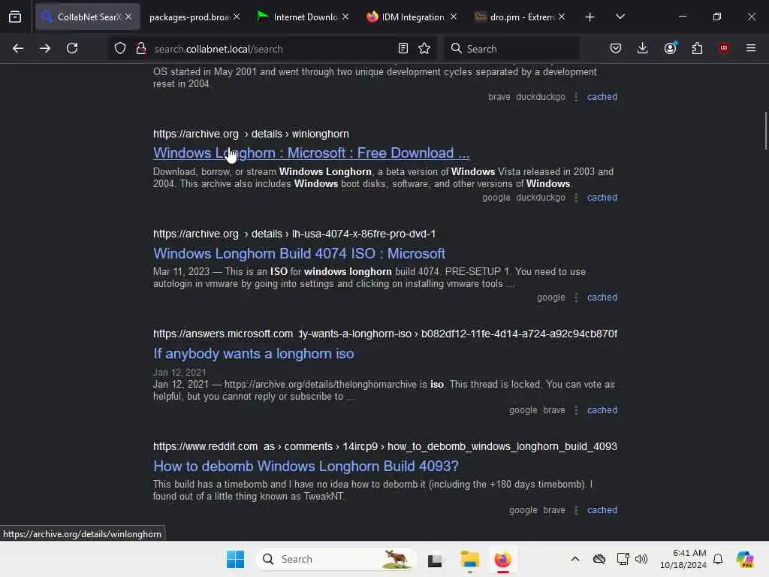List all tabs with the chevron
This screenshot has width=769, height=577.
point(620,17)
